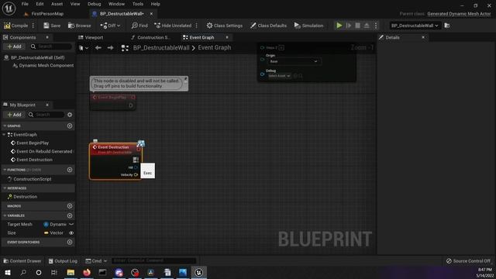Click My Blueprint search field
The width and height of the screenshot is (496, 279).
tap(46, 115)
